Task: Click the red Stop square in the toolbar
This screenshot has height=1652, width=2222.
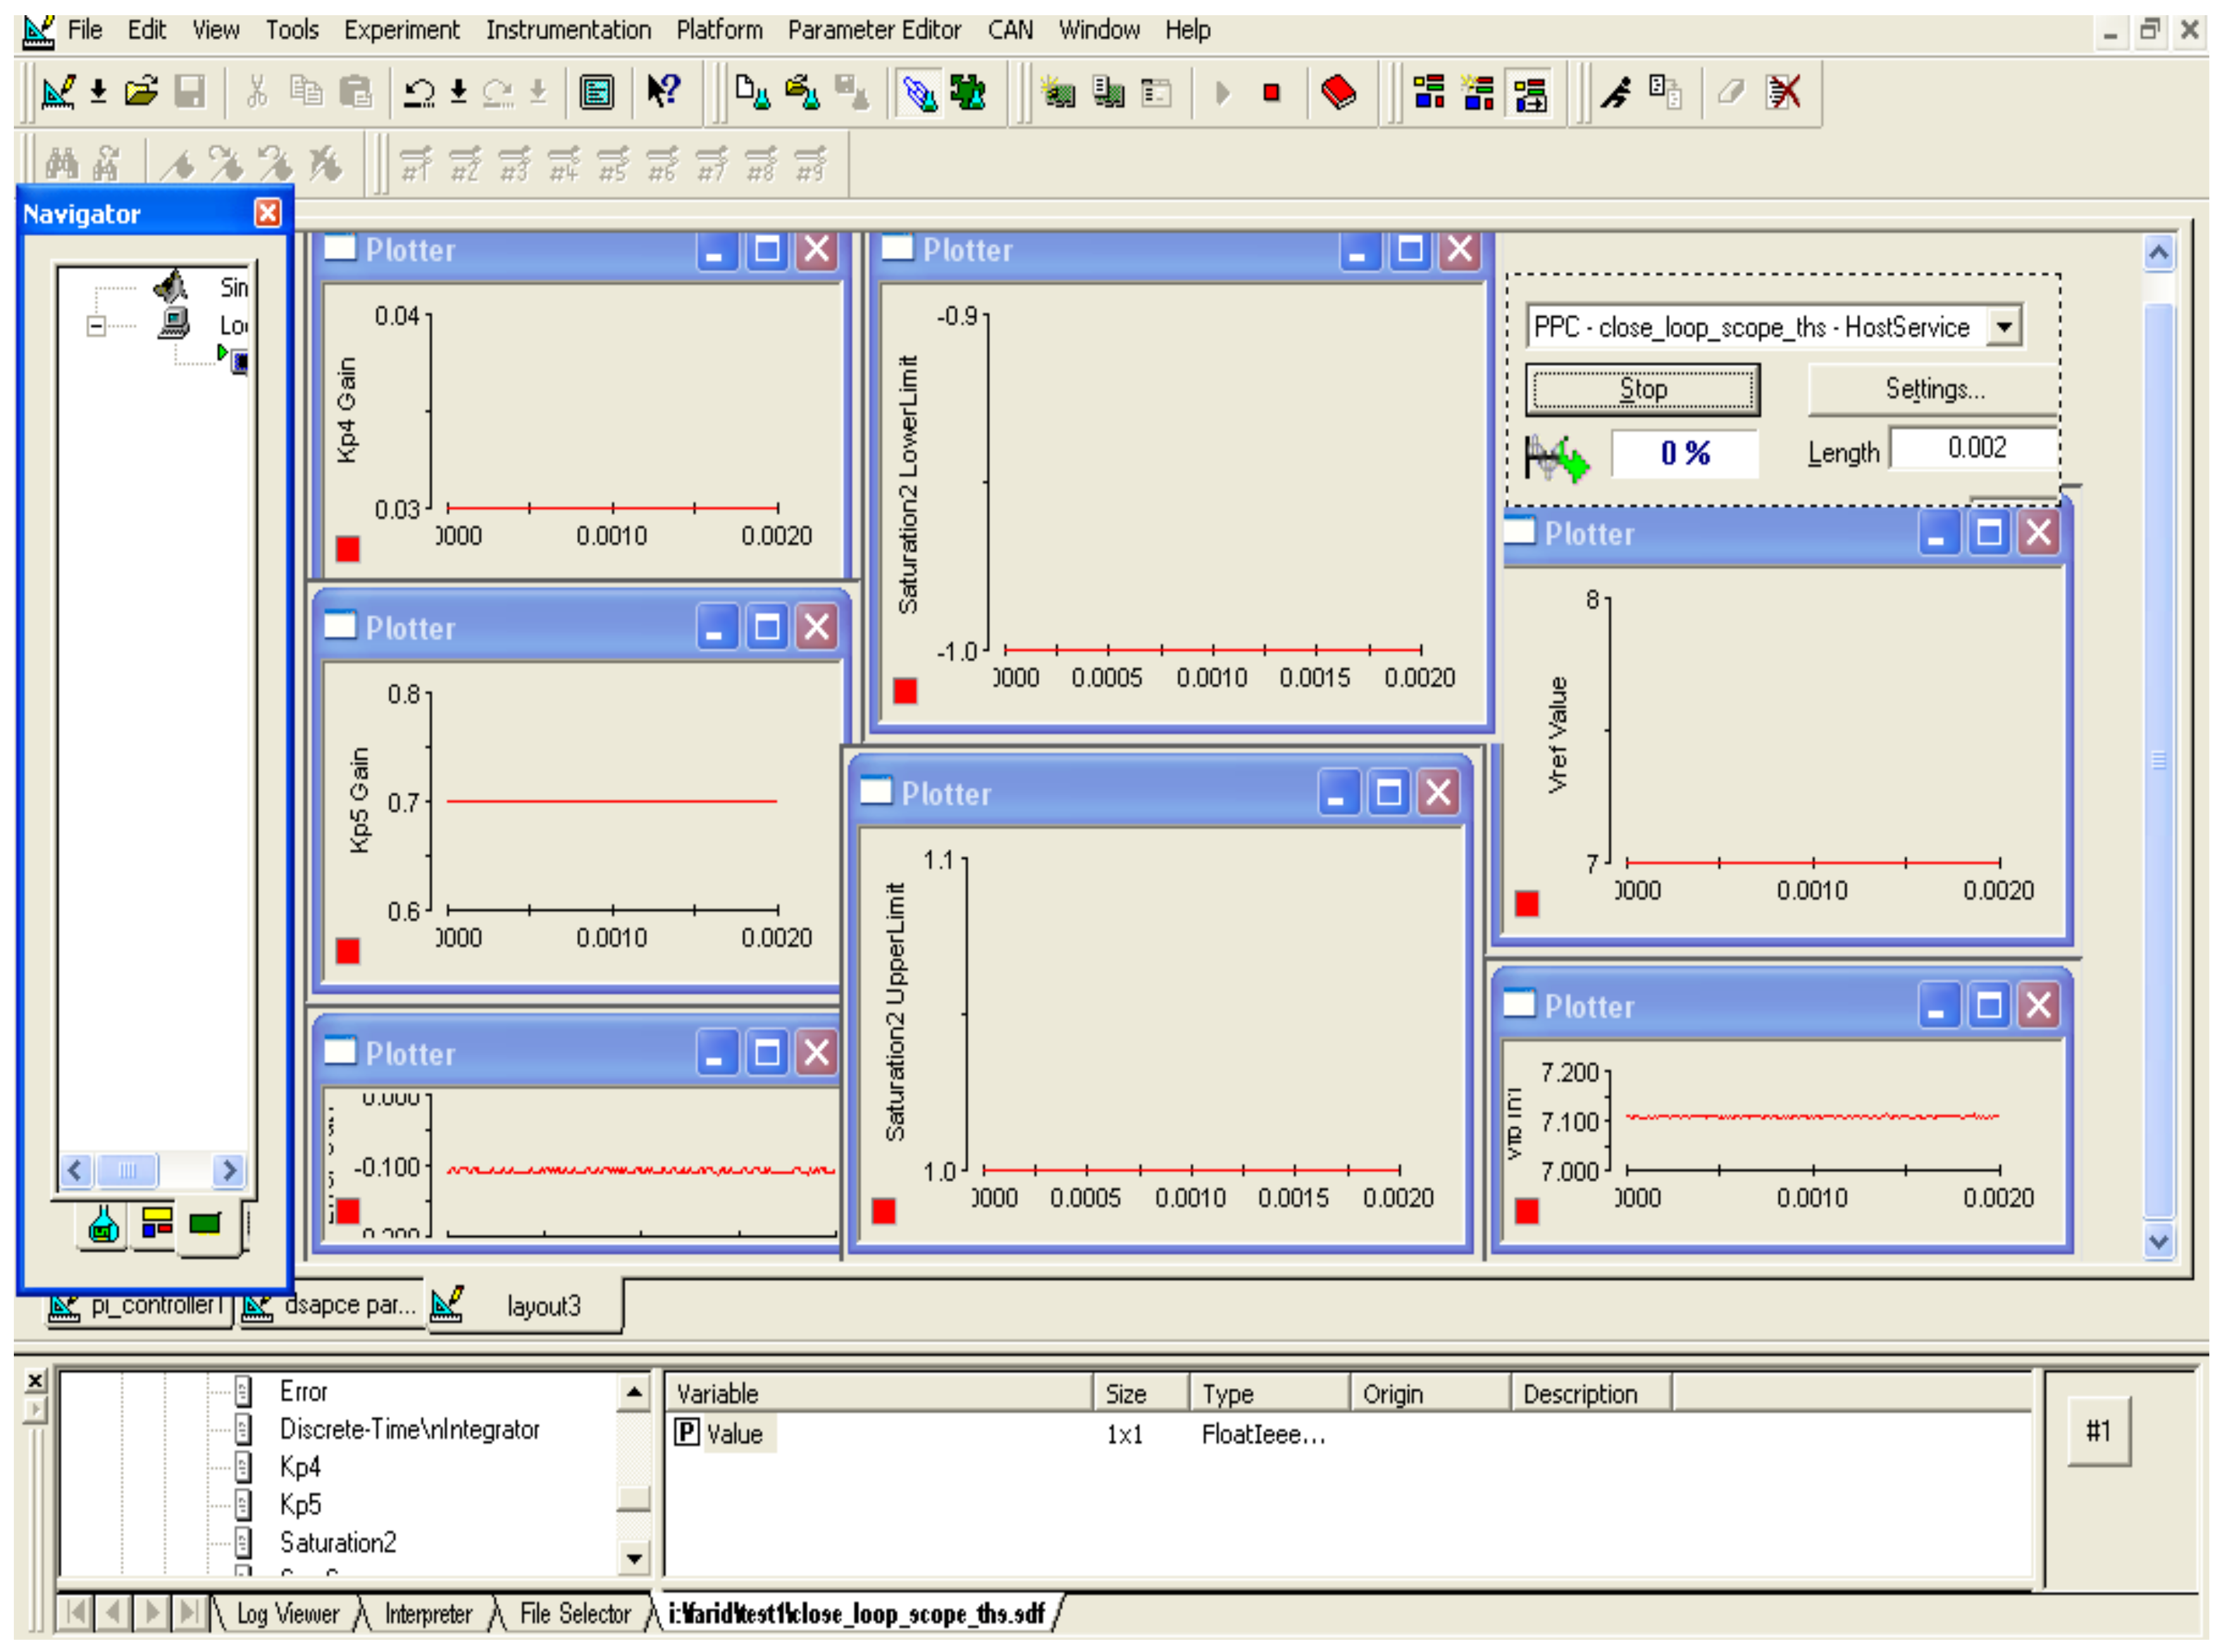Action: [x=1271, y=93]
